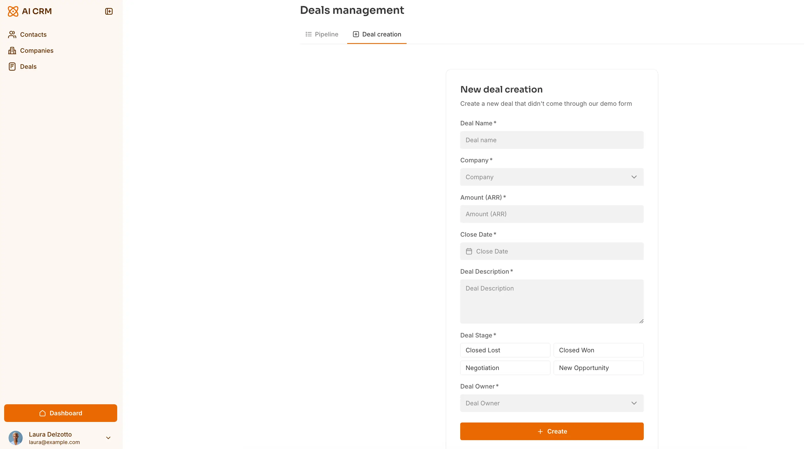Click the Deals document icon
The height and width of the screenshot is (449, 811).
pyautogui.click(x=12, y=66)
